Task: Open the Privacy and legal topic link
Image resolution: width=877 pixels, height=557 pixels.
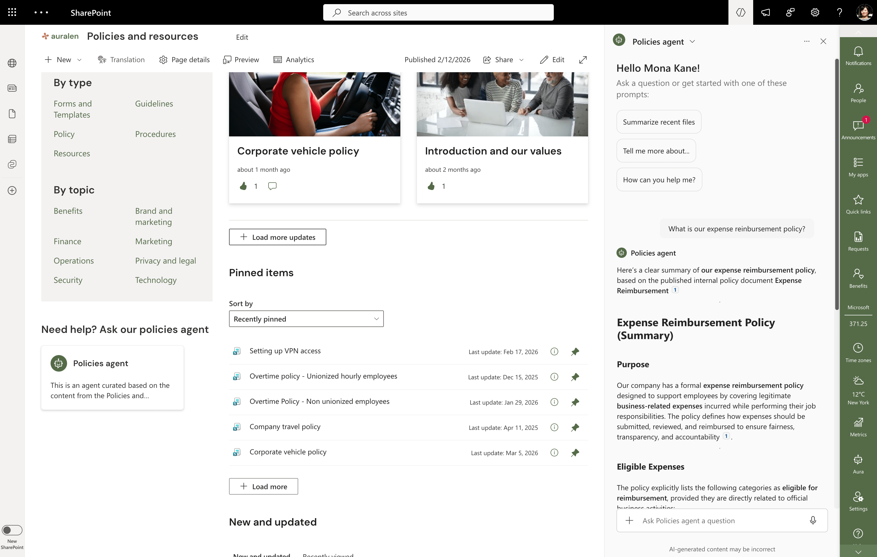Action: click(165, 261)
